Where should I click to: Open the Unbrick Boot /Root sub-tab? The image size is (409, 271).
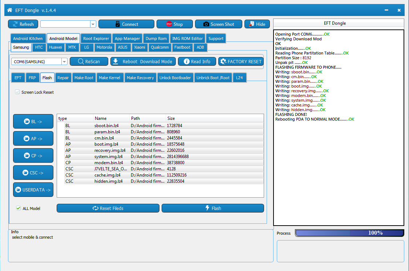213,78
